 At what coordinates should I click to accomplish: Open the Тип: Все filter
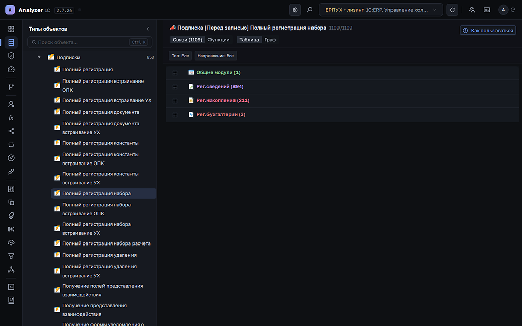click(x=180, y=56)
